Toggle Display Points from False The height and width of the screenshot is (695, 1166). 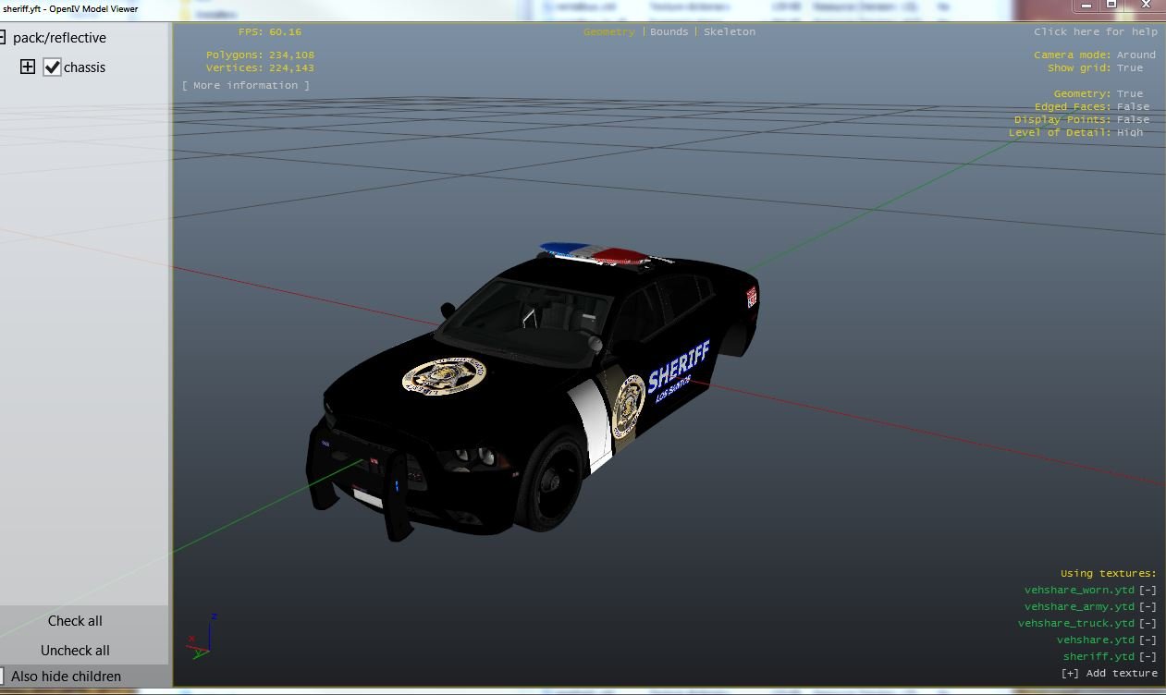pos(1133,119)
